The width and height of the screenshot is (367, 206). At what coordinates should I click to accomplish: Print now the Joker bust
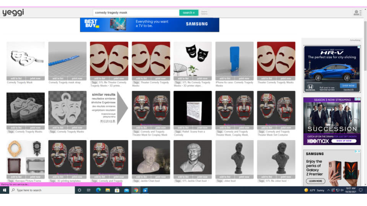244,177
